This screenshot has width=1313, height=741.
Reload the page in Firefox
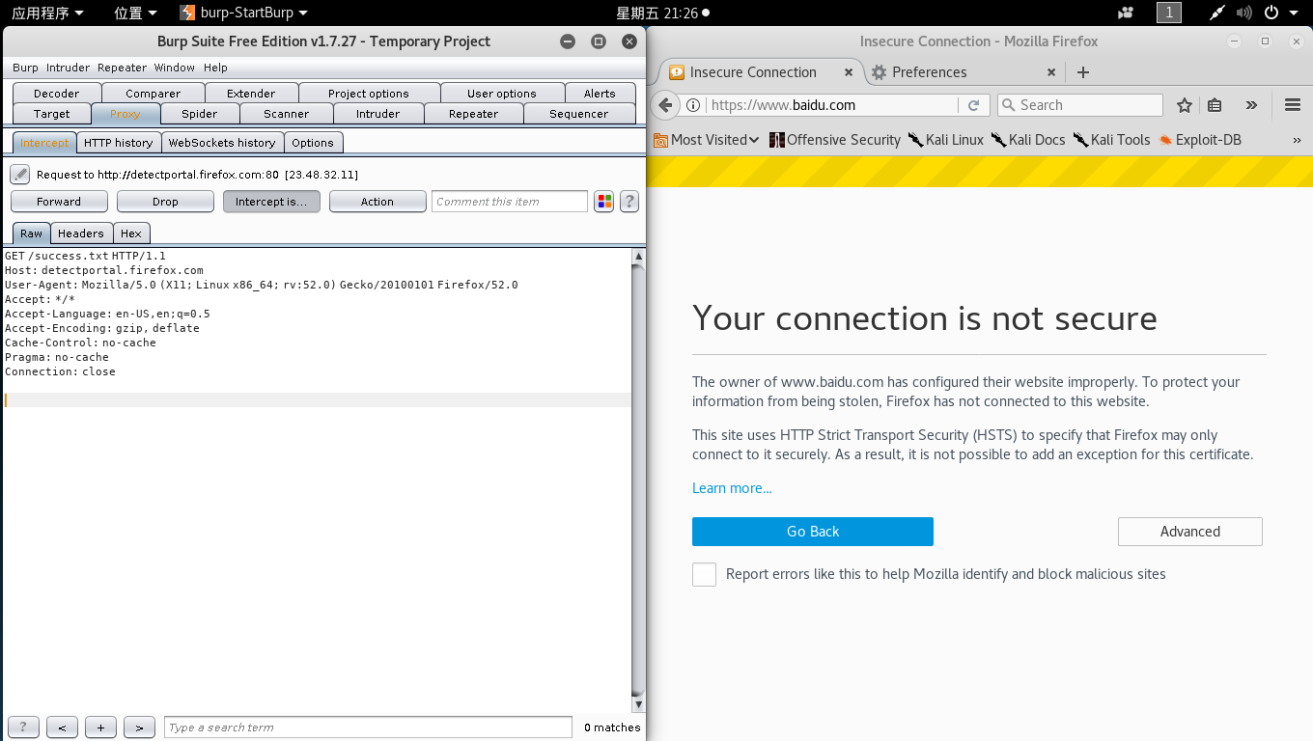(x=974, y=105)
